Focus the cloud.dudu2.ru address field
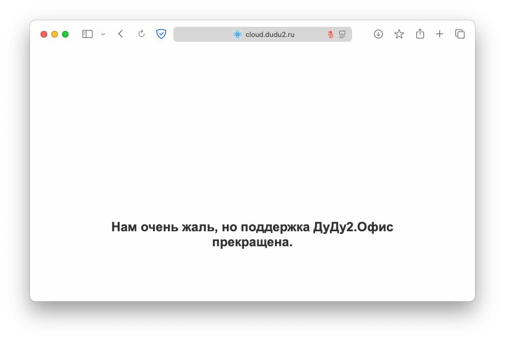The image size is (505, 341). tap(270, 34)
